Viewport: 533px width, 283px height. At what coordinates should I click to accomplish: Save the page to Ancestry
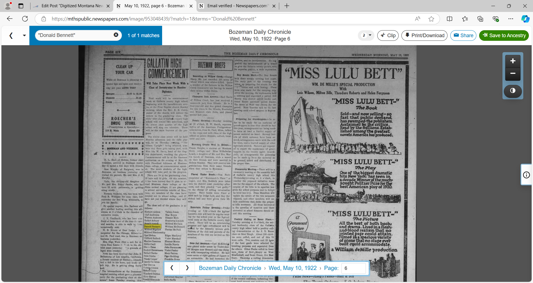point(504,36)
